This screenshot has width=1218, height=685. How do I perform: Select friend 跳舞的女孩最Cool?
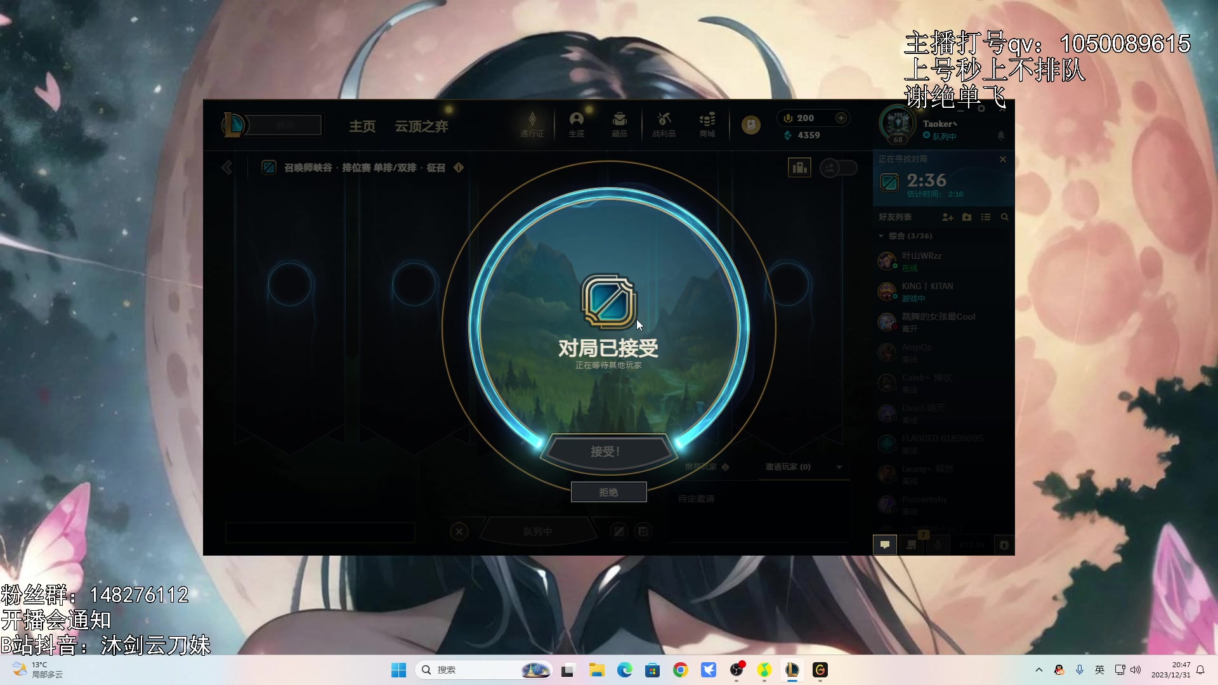coord(943,322)
